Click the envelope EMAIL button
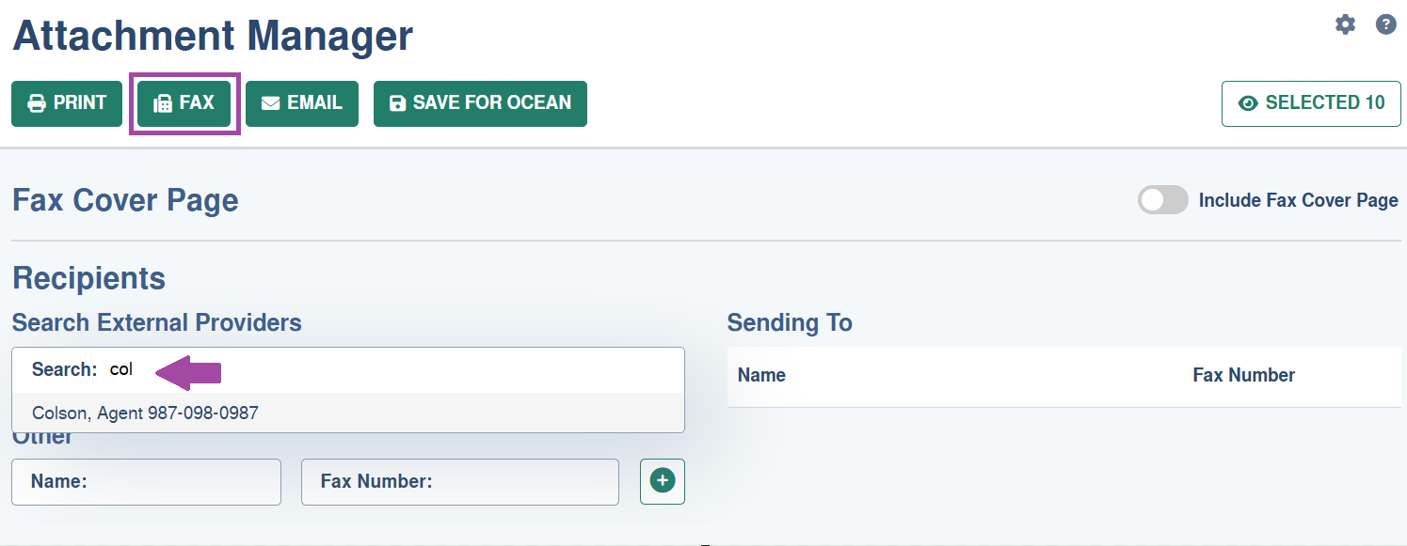 tap(302, 103)
